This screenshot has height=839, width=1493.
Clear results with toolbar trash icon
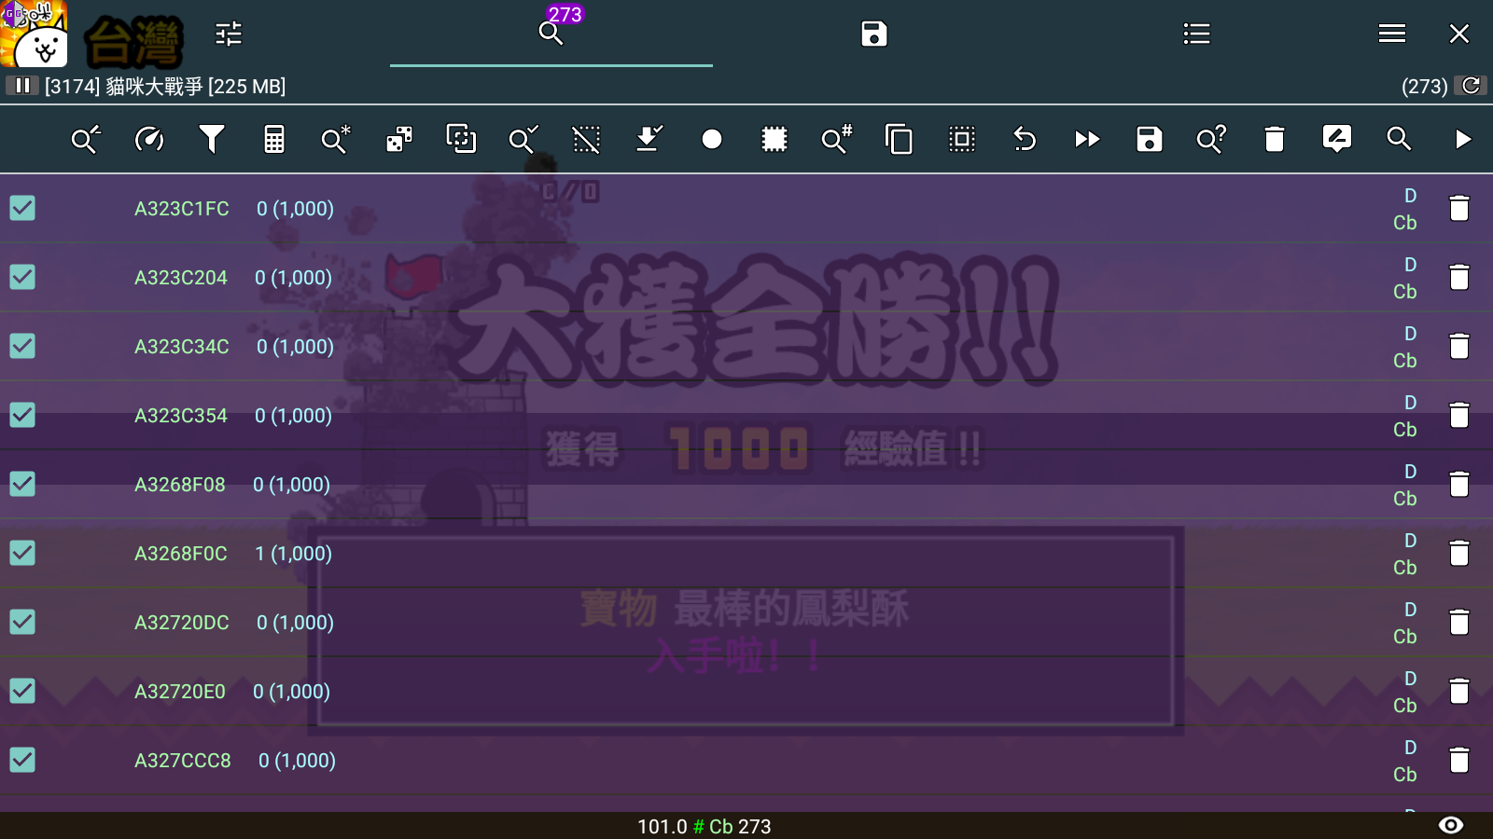(x=1275, y=139)
